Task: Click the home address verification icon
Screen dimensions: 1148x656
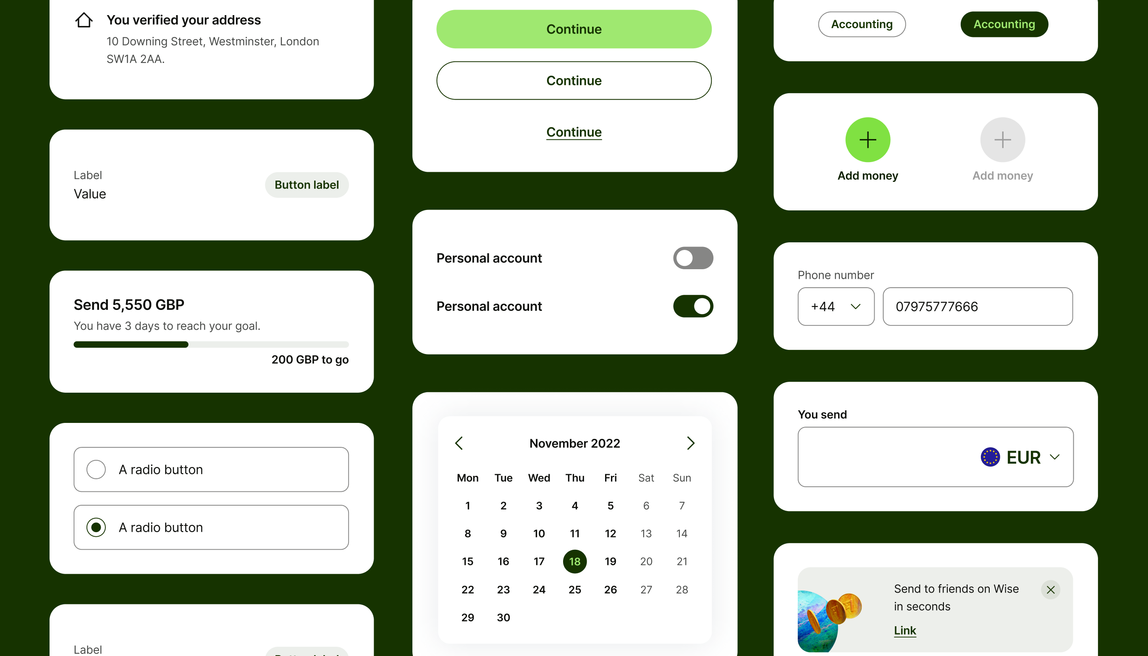Action: tap(84, 19)
